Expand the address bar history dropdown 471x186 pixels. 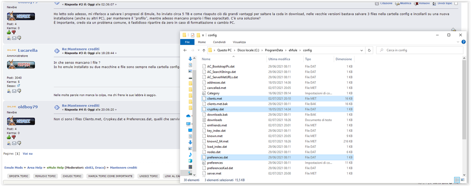362,50
